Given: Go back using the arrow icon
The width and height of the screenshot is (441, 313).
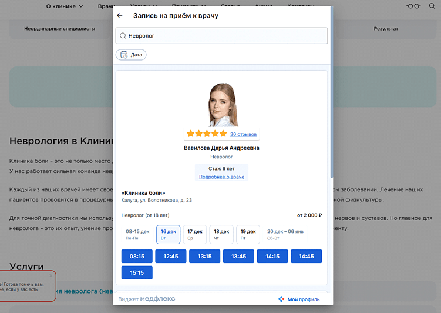Looking at the screenshot, I should [120, 16].
